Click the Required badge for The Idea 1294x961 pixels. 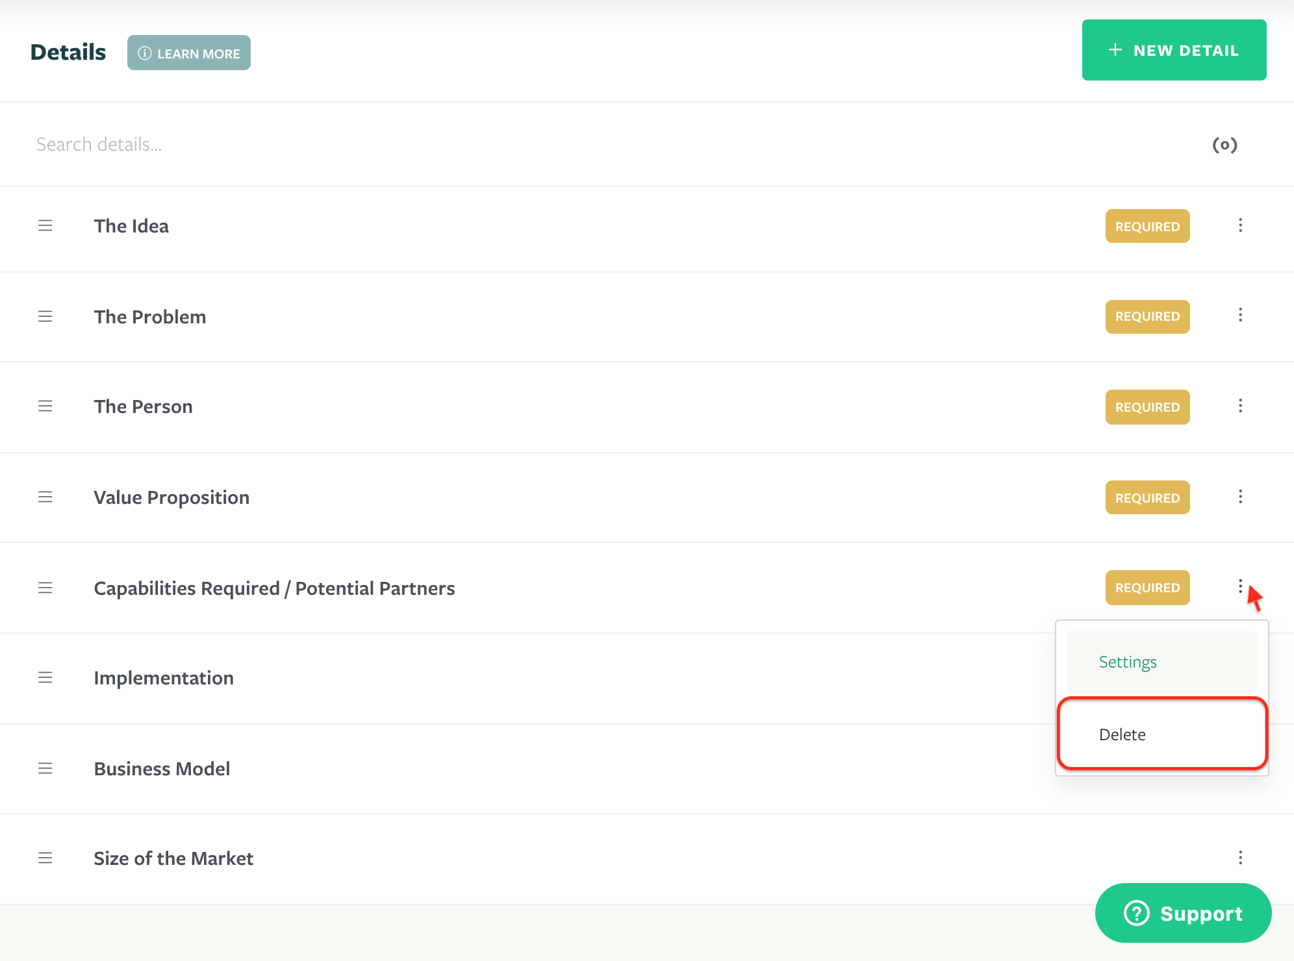click(1148, 226)
